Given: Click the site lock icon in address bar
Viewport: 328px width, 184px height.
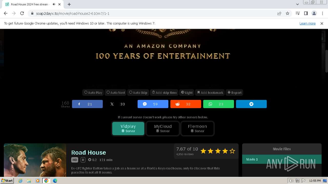Looking at the screenshot, I should click(32, 13).
